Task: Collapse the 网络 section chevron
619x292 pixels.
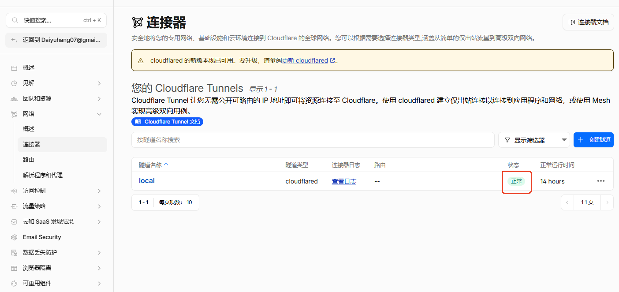Action: [x=99, y=114]
